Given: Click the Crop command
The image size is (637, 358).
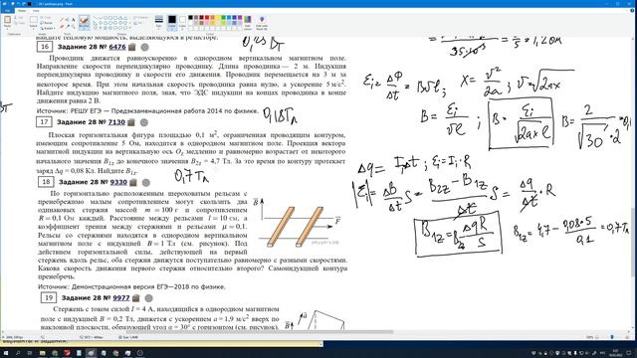Looking at the screenshot, I should [47, 18].
